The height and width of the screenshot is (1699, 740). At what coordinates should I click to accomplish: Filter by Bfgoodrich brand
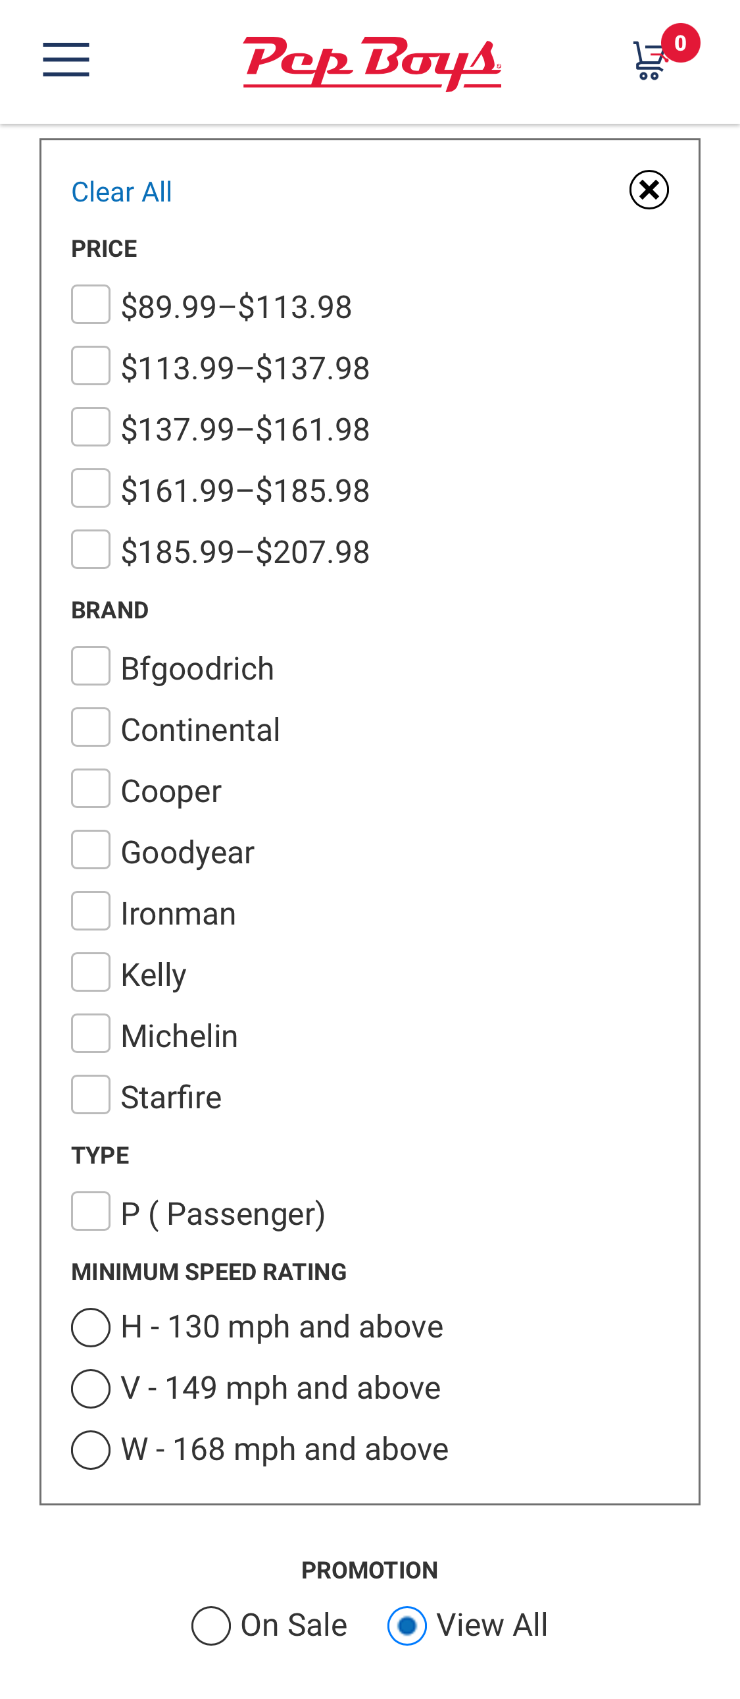(91, 666)
